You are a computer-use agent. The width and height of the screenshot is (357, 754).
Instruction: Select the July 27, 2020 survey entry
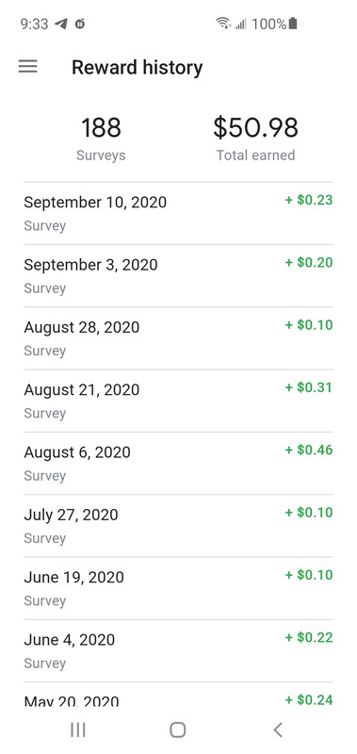click(178, 526)
